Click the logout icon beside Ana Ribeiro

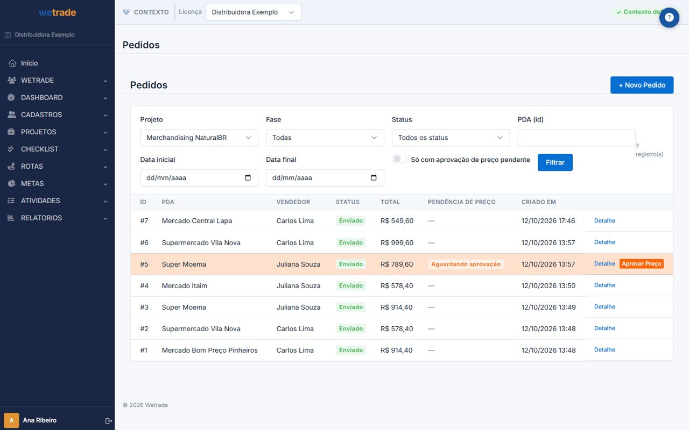coord(108,420)
